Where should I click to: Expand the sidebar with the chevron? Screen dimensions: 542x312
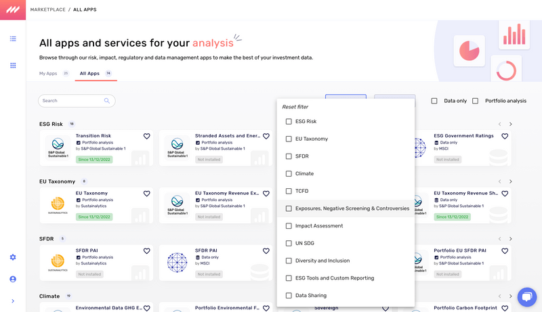point(13,301)
